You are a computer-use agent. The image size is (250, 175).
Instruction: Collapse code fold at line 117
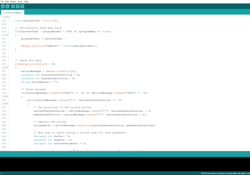pyautogui.click(x=7, y=35)
